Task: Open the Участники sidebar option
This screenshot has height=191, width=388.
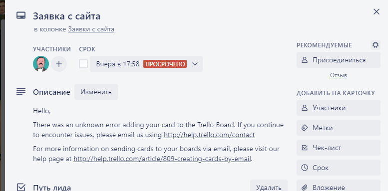Action: (x=339, y=108)
